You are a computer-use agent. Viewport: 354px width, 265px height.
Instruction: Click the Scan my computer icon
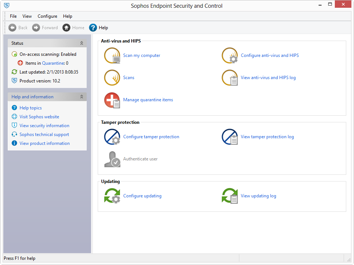[x=112, y=55]
